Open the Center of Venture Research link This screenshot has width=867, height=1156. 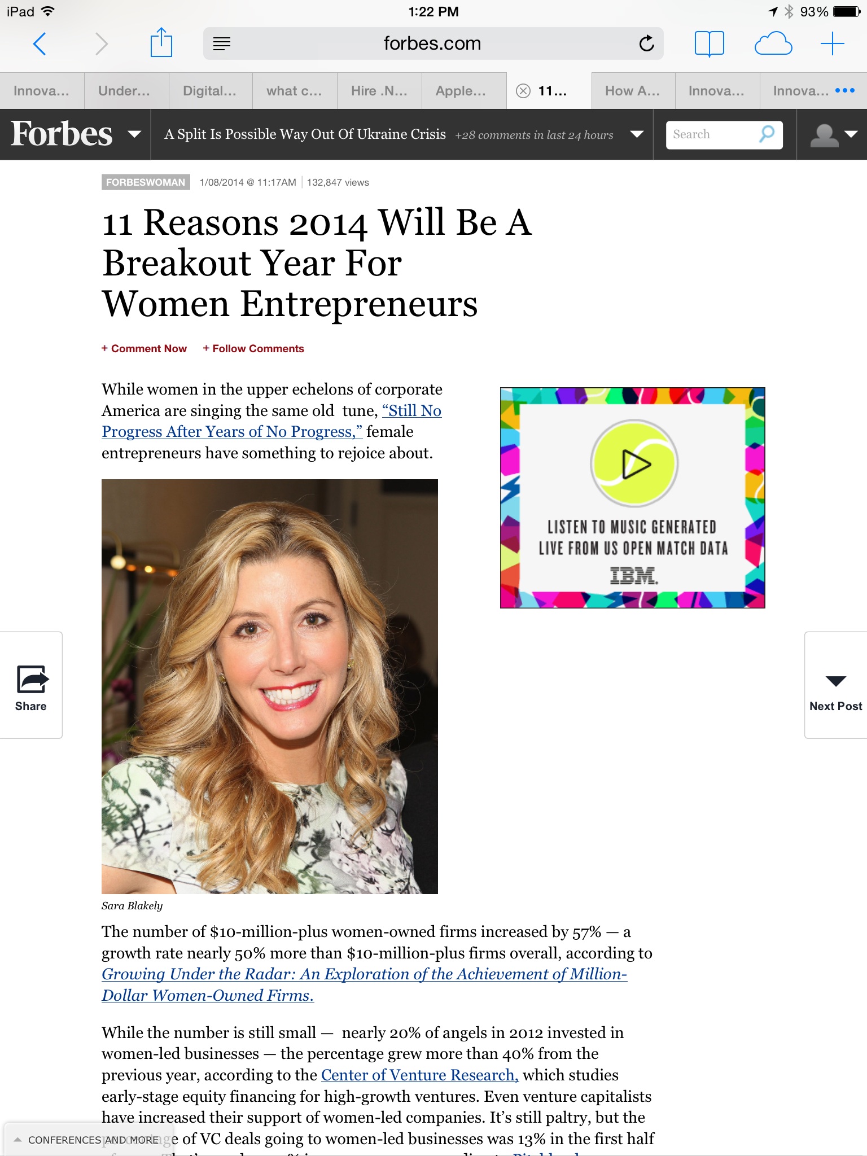[419, 1075]
